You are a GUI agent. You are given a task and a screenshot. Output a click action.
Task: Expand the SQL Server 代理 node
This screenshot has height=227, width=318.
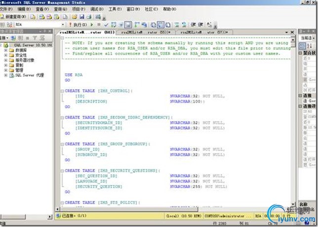point(6,75)
